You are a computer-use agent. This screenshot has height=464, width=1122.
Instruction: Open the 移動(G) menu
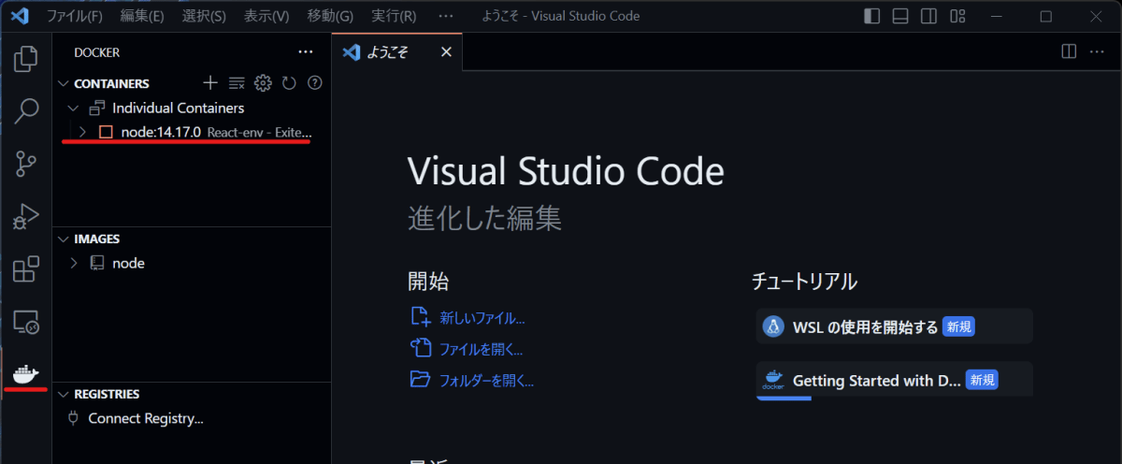(330, 16)
